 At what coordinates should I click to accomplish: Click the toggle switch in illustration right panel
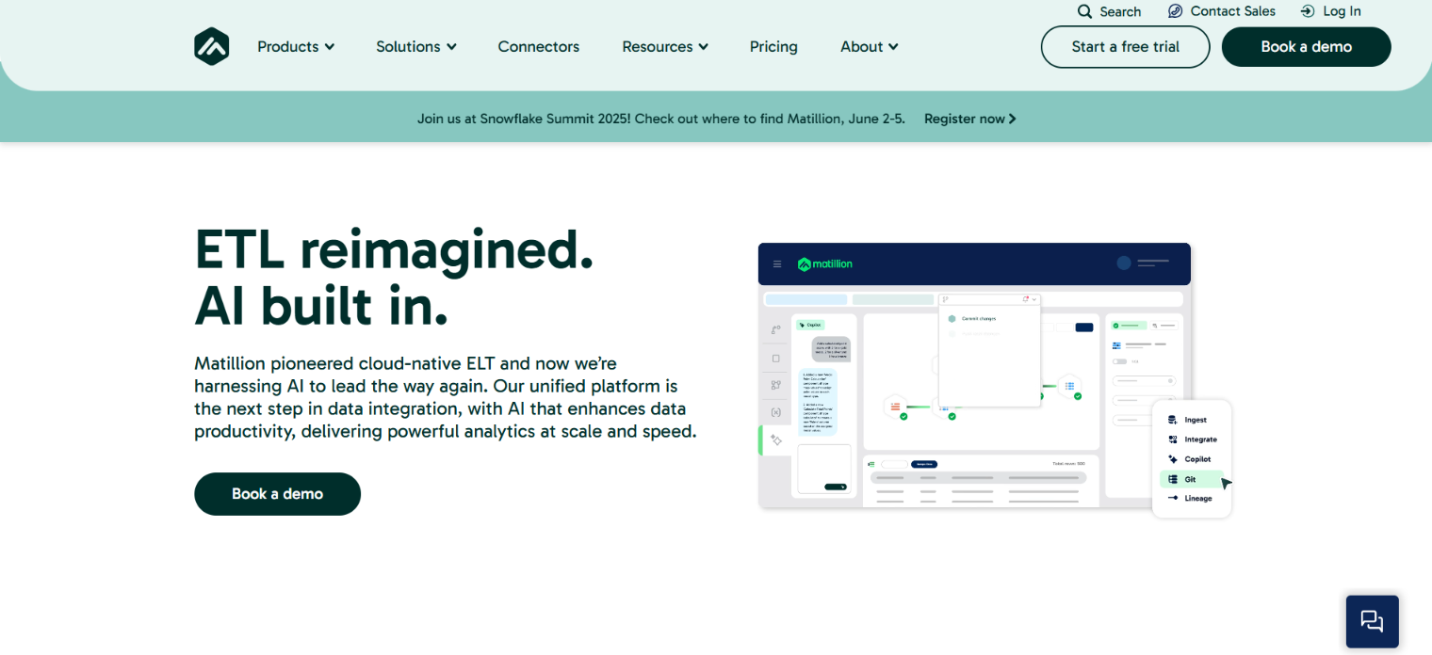(1119, 361)
